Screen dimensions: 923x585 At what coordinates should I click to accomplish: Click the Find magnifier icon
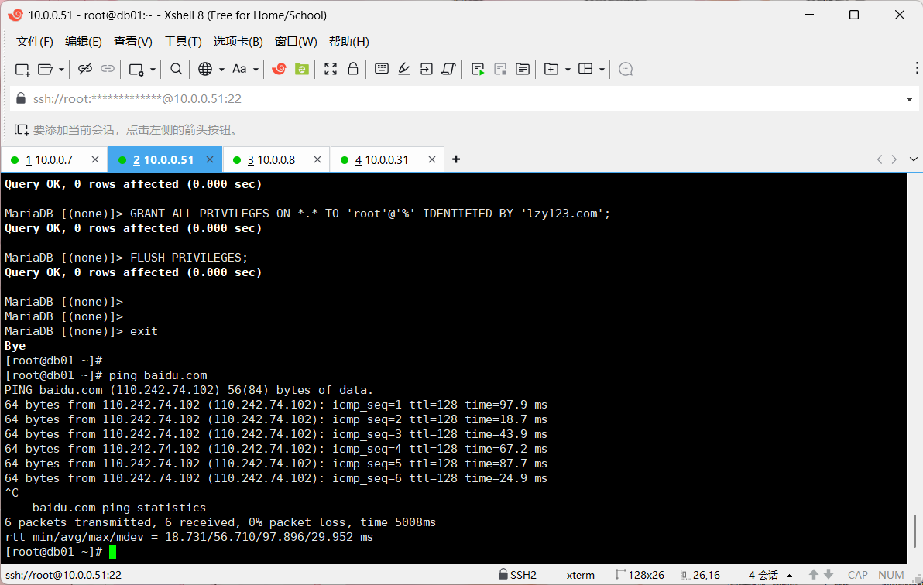click(x=176, y=69)
